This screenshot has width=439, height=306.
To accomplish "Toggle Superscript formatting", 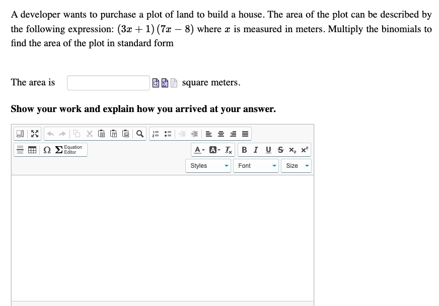I will coord(305,150).
